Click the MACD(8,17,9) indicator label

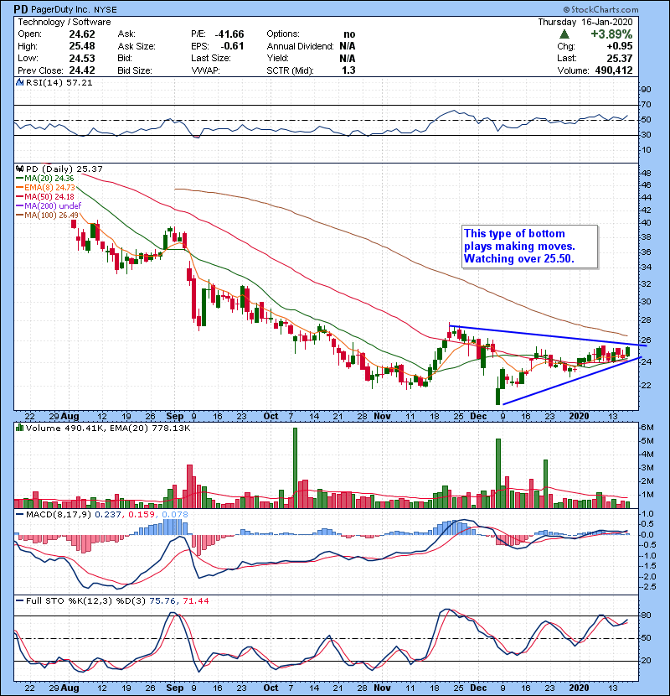click(x=59, y=515)
